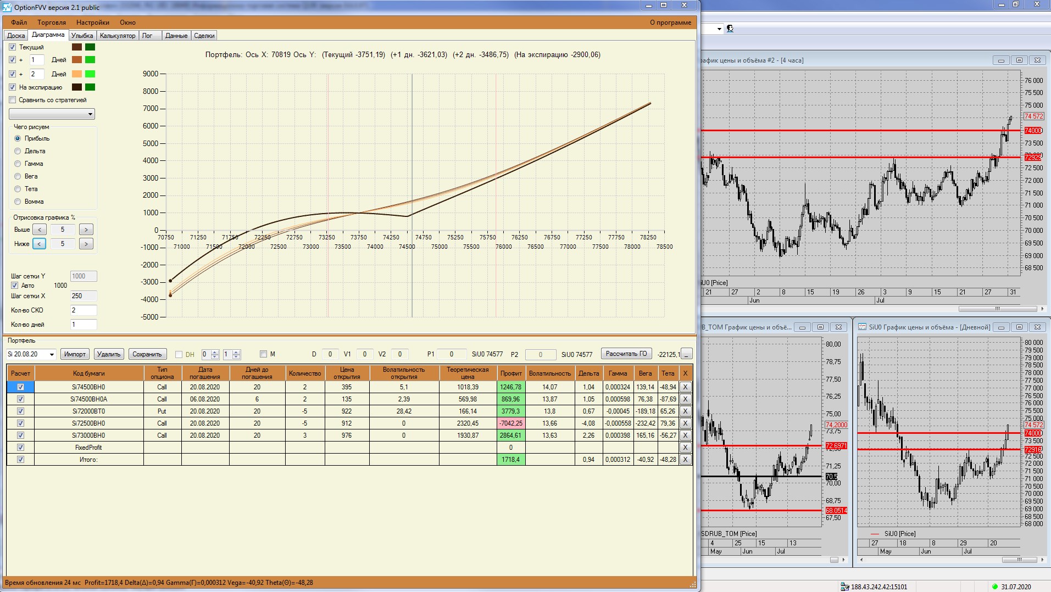Remove the Si72500BH0 row with its X button
Image resolution: width=1051 pixels, height=592 pixels.
(685, 423)
